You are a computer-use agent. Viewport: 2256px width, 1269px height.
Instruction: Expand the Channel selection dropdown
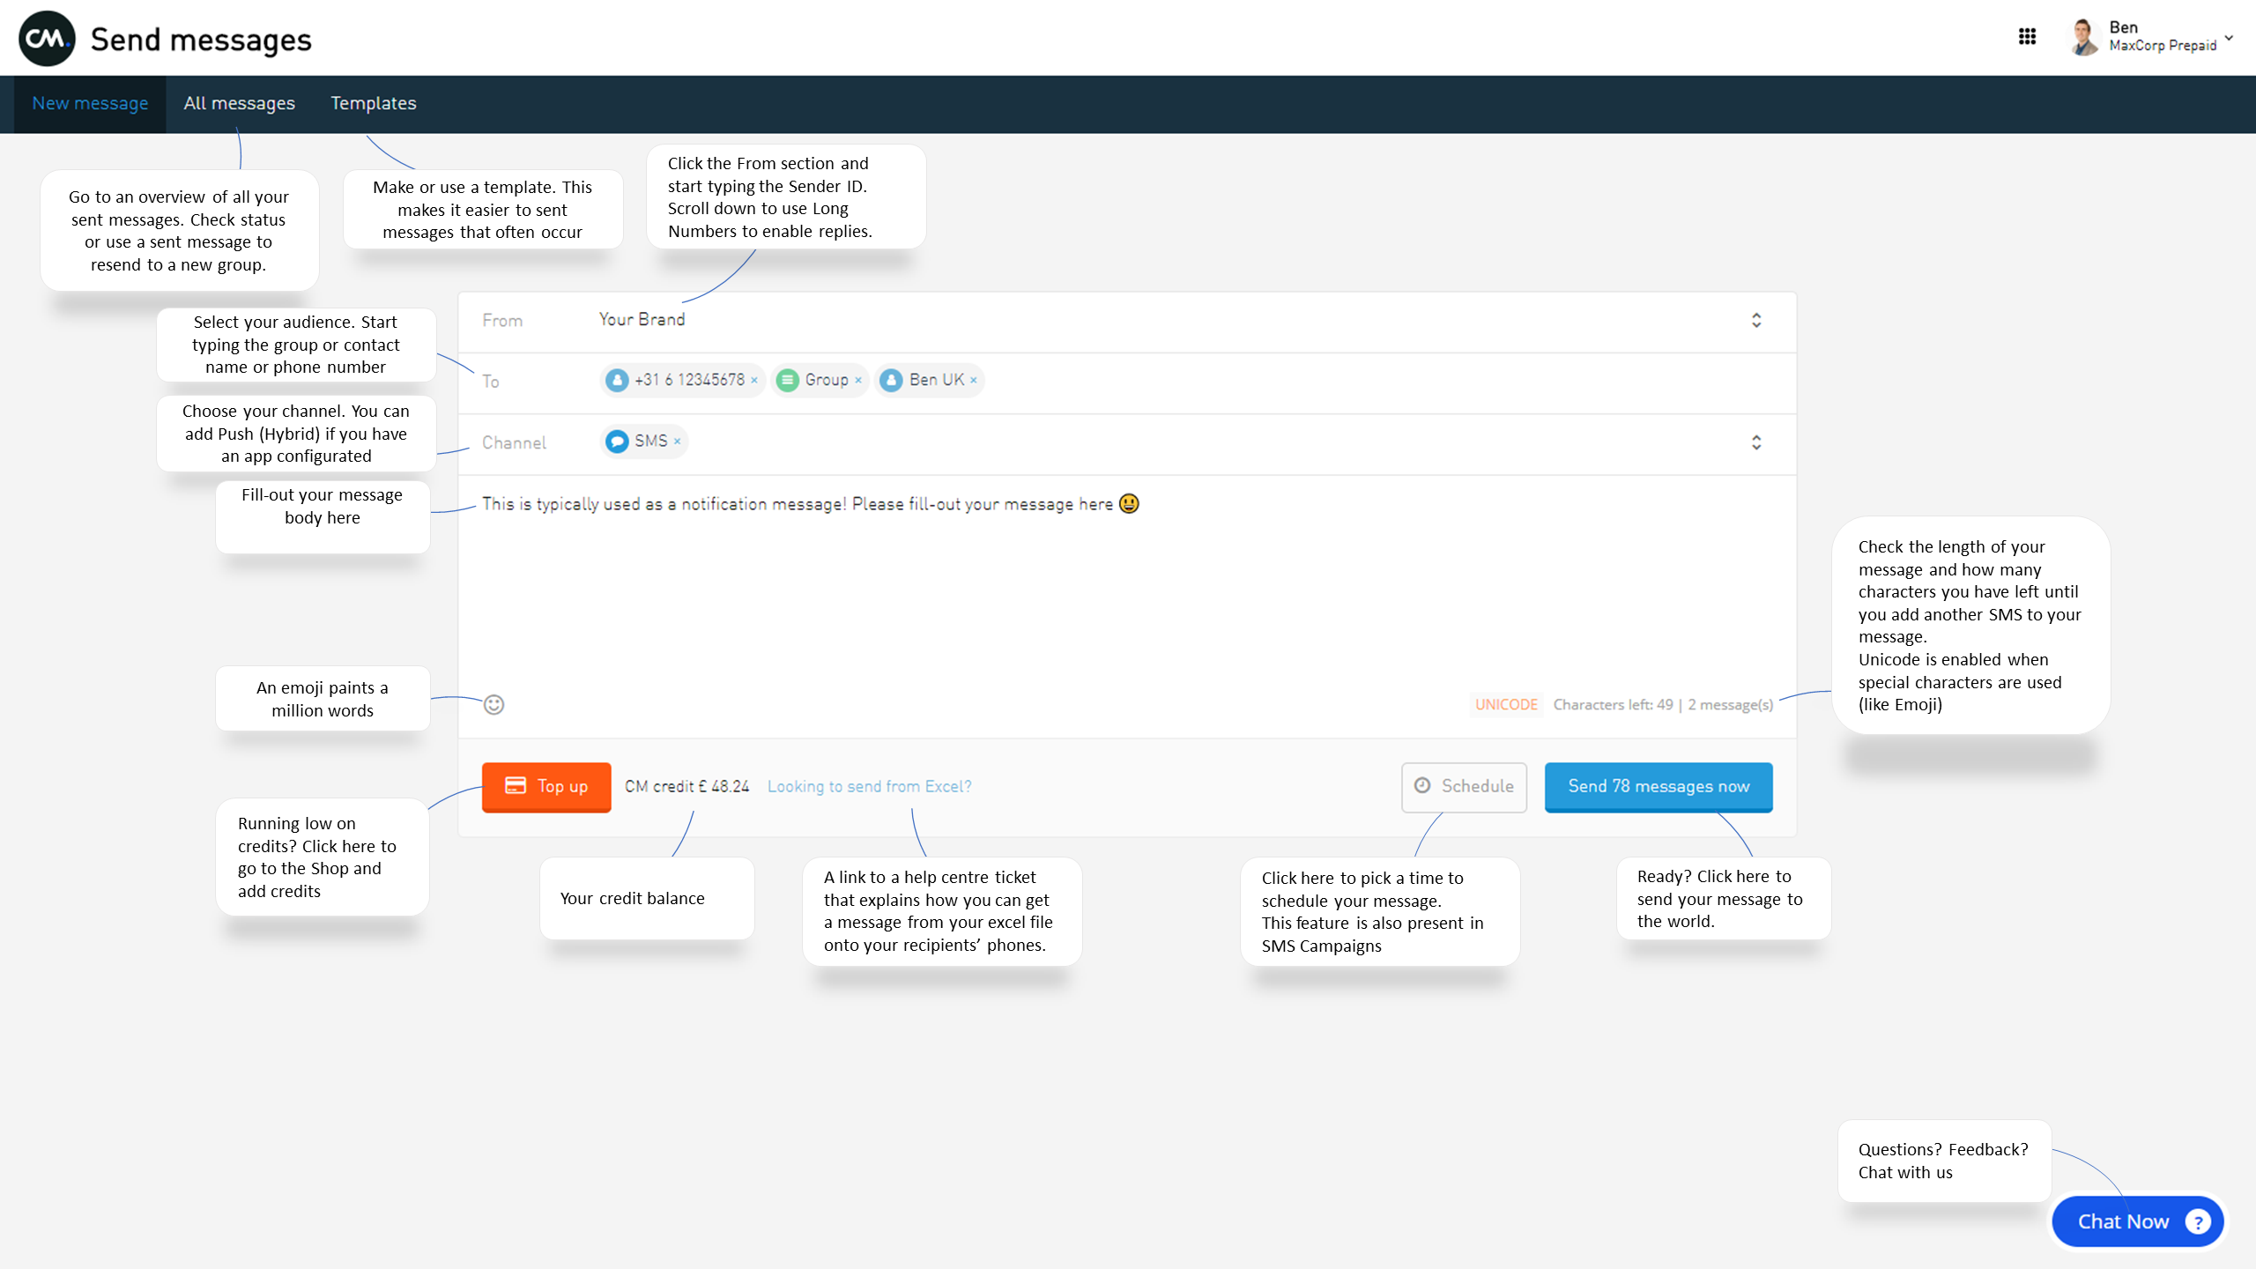point(1755,442)
